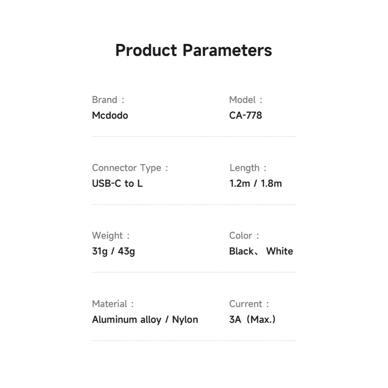Click the 1.2m length value
Screen dimensions: 388x388
240,184
